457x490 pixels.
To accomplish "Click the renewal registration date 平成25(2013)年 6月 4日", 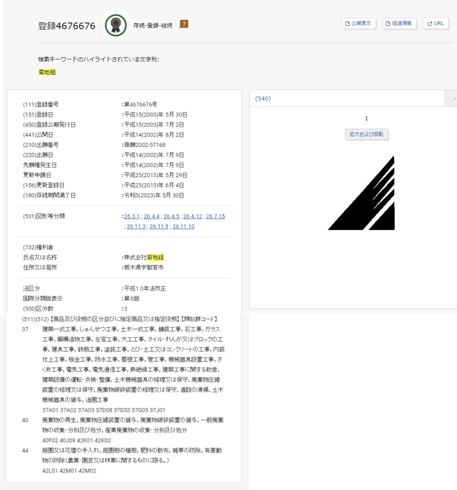I will pyautogui.click(x=154, y=185).
